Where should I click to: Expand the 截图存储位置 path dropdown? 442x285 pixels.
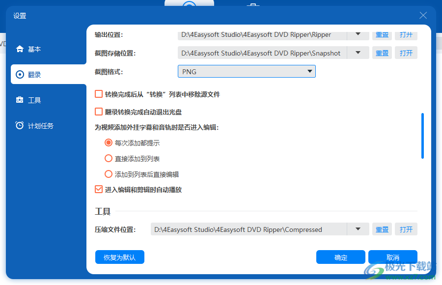tap(358, 53)
